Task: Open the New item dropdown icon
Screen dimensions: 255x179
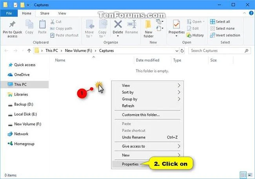Action: point(160,21)
